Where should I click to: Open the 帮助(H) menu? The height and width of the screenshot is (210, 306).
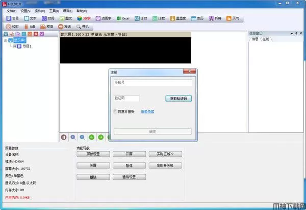coord(82,11)
